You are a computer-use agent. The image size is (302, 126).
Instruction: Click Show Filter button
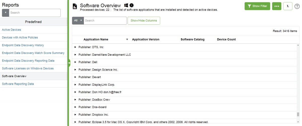(257, 6)
